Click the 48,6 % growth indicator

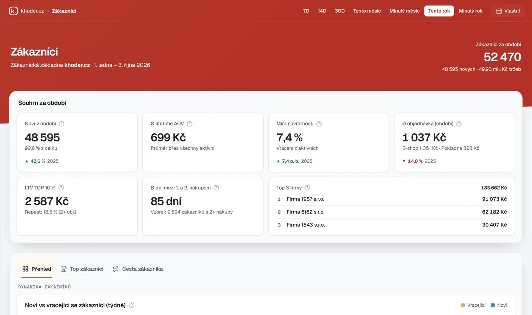(x=35, y=161)
